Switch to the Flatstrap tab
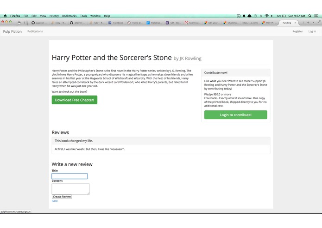 click(154, 23)
